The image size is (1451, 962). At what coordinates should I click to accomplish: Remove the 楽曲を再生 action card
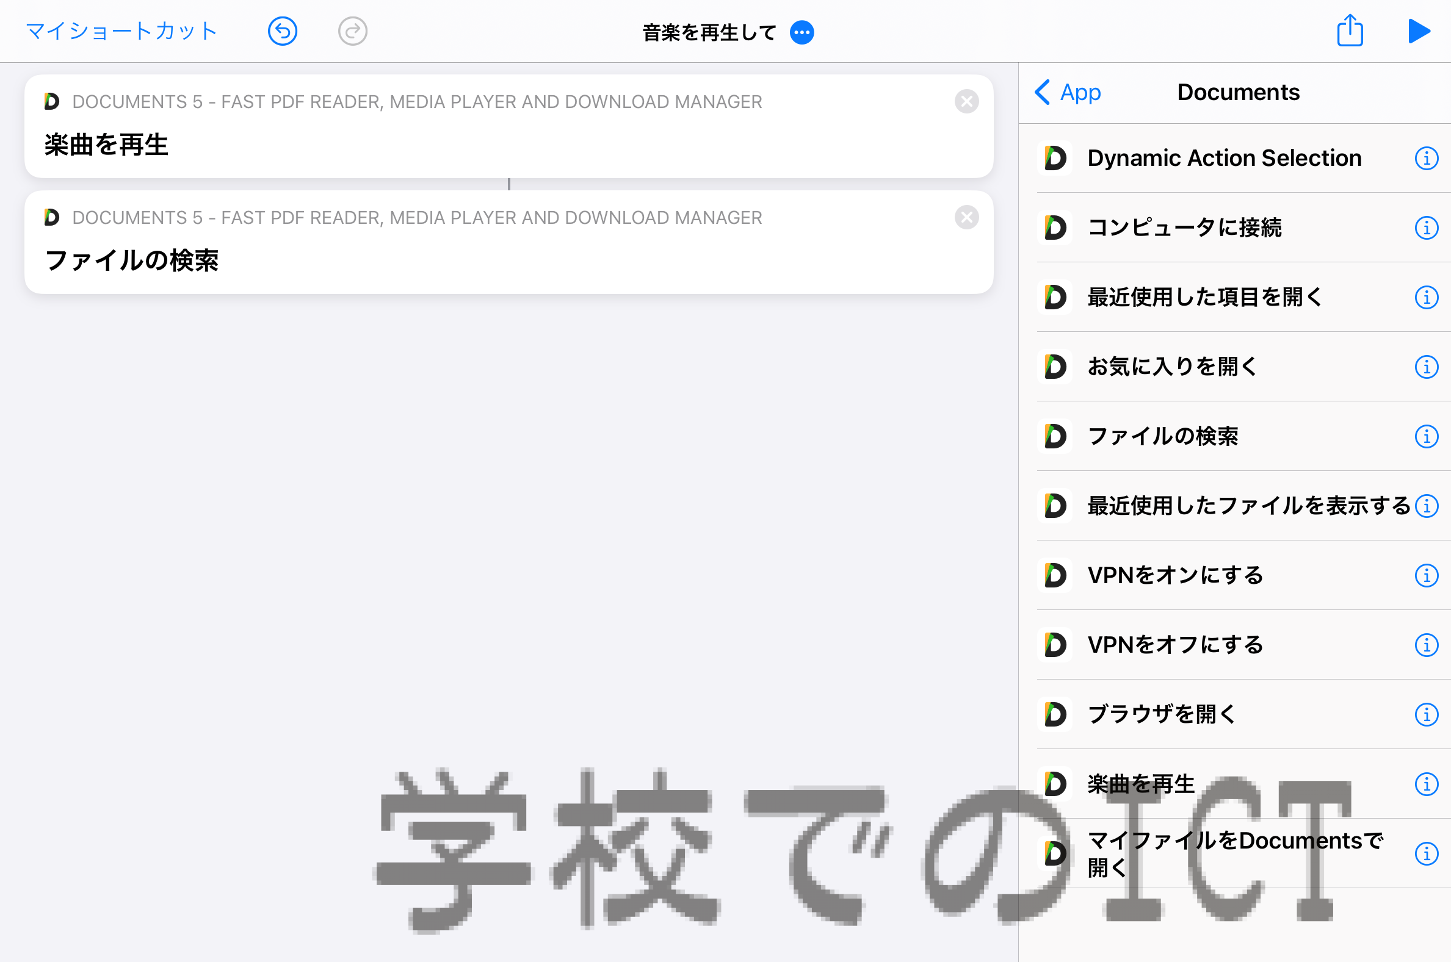pyautogui.click(x=966, y=101)
